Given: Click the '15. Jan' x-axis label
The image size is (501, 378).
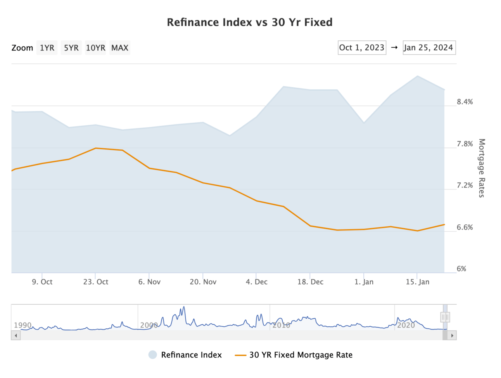Looking at the screenshot, I should [x=417, y=282].
